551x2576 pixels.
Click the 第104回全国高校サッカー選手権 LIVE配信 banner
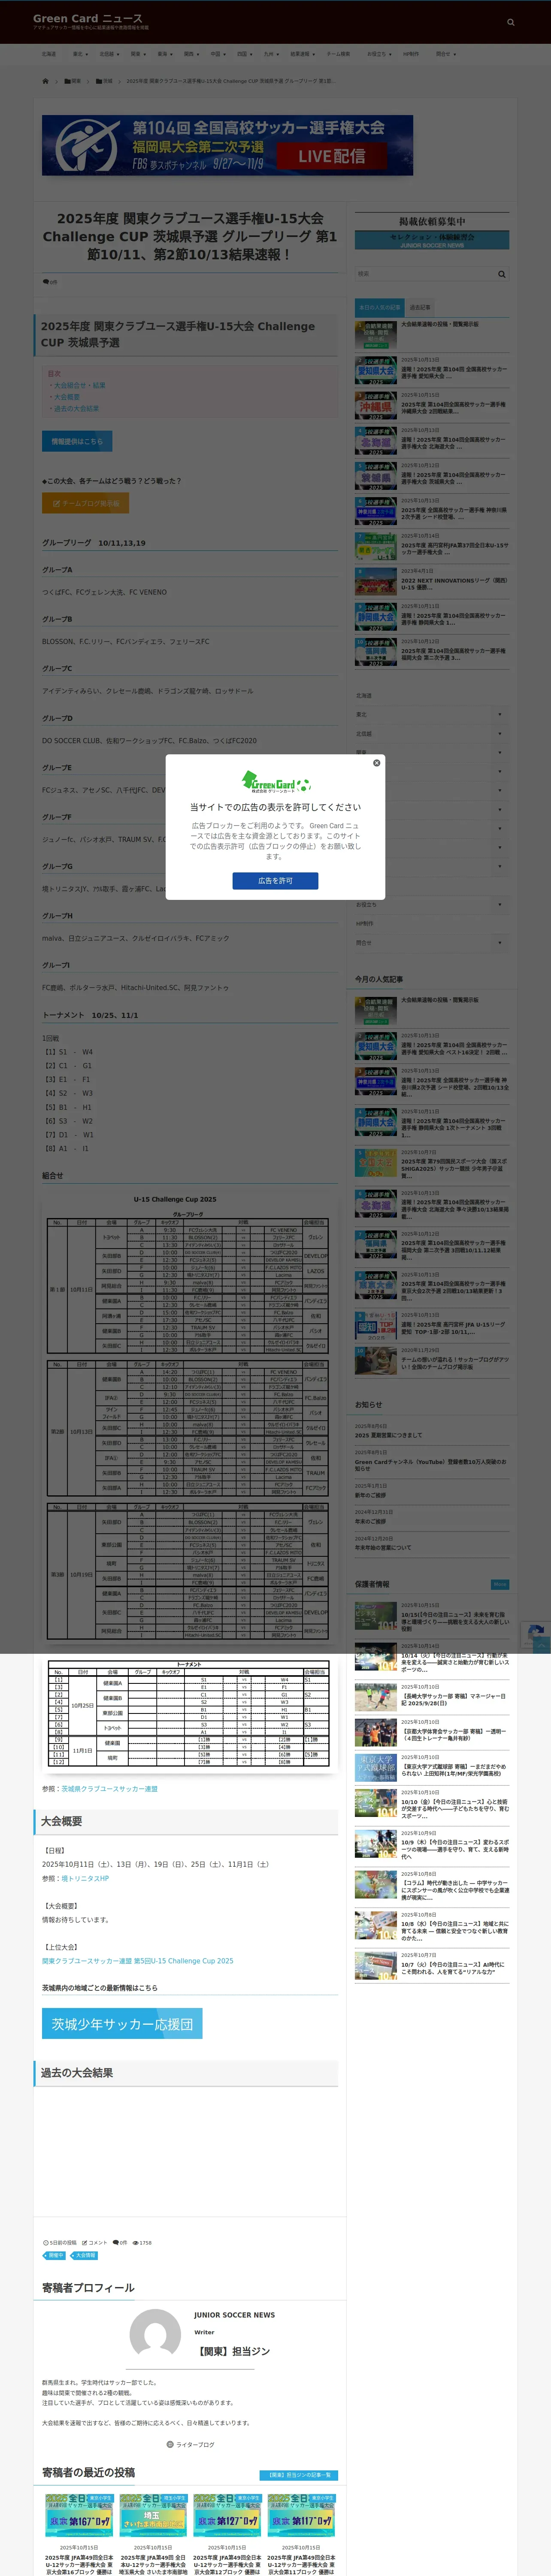point(227,145)
